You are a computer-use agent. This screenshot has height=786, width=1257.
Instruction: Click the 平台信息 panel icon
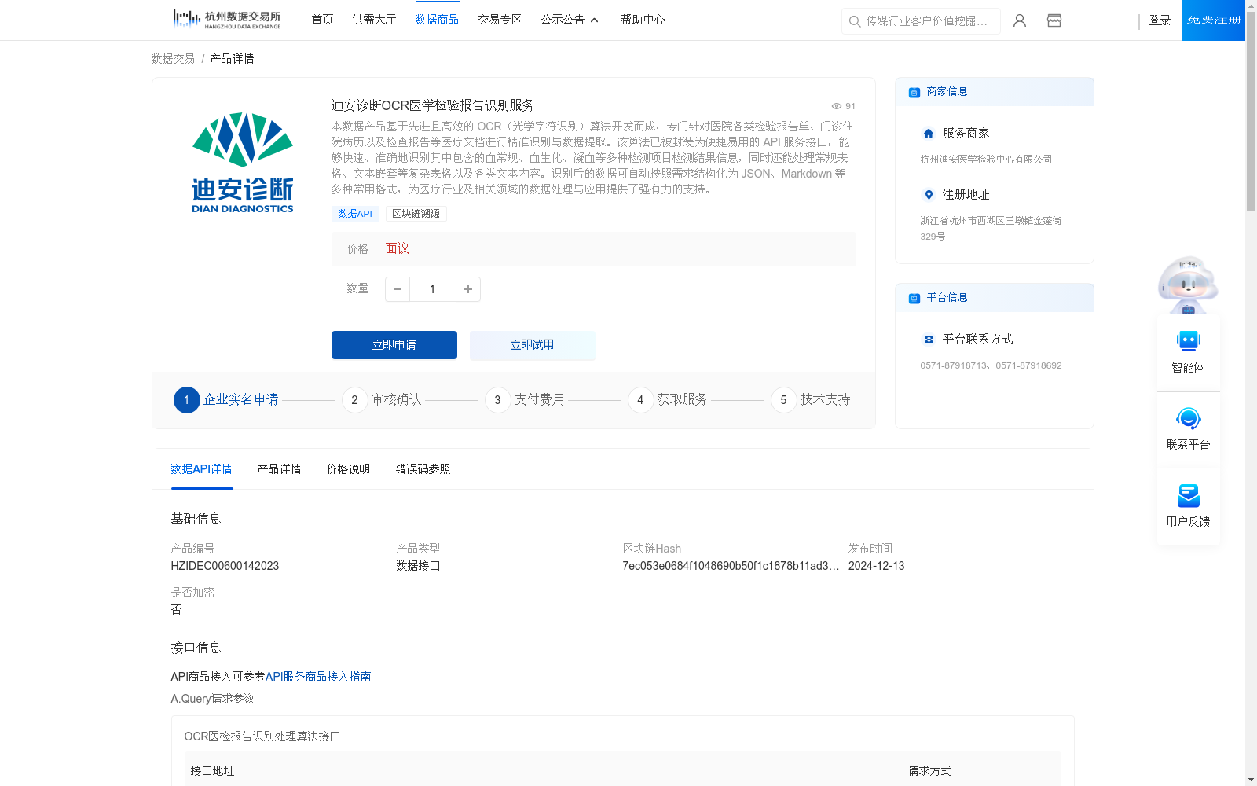pyautogui.click(x=914, y=298)
